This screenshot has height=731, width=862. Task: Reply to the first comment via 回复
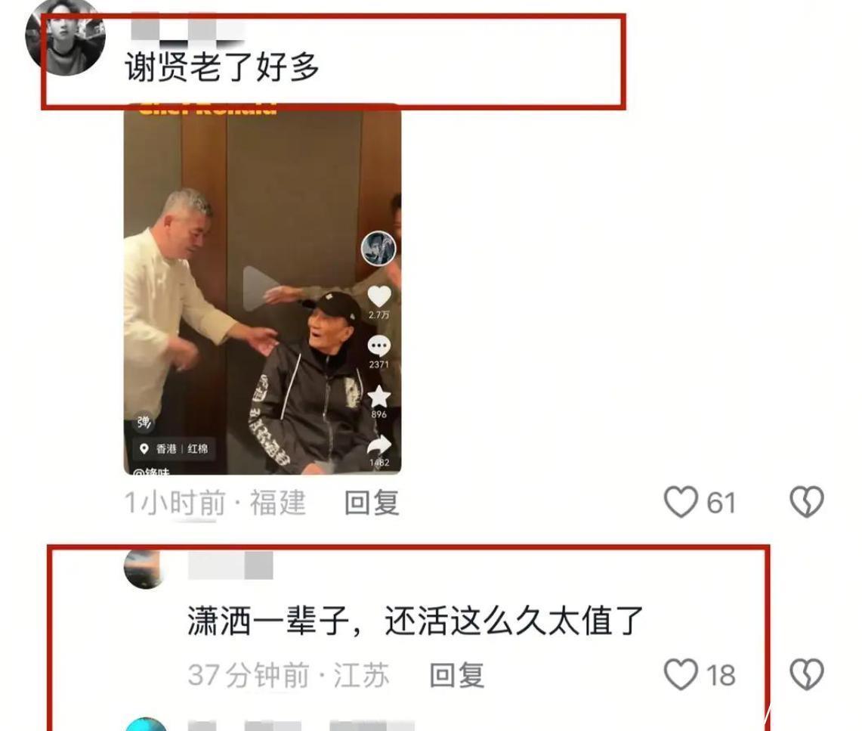click(x=372, y=503)
